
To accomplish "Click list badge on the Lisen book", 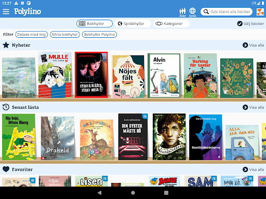I will tap(105, 179).
